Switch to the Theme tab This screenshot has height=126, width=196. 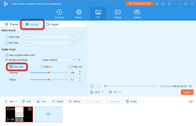[11, 25]
